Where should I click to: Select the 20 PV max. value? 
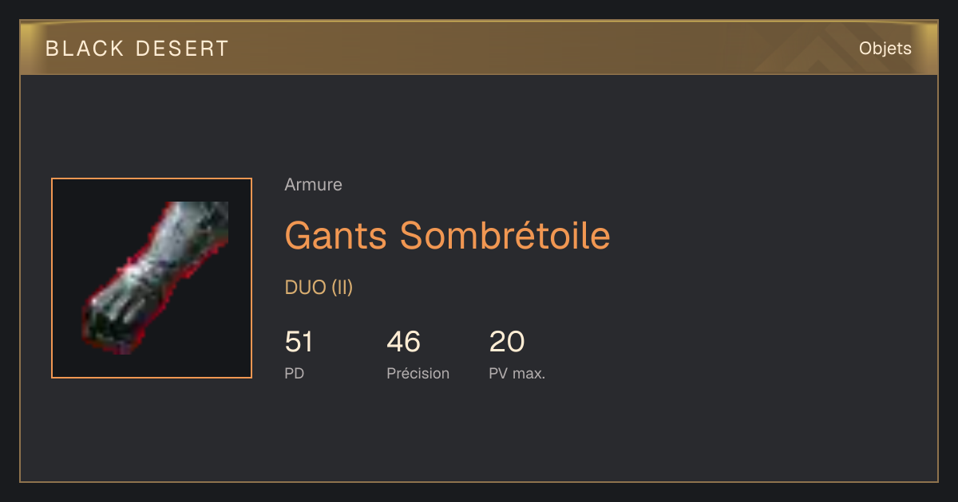tap(507, 342)
